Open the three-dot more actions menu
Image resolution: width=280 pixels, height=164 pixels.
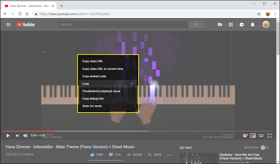tap(169, 155)
